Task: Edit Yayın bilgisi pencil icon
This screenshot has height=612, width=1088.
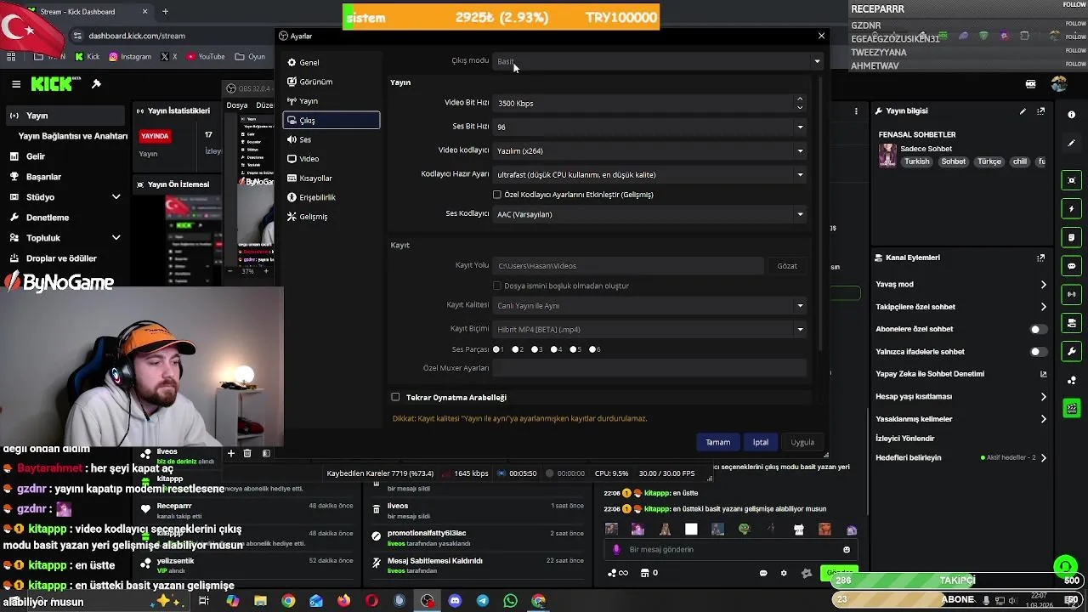Action: point(1023,111)
